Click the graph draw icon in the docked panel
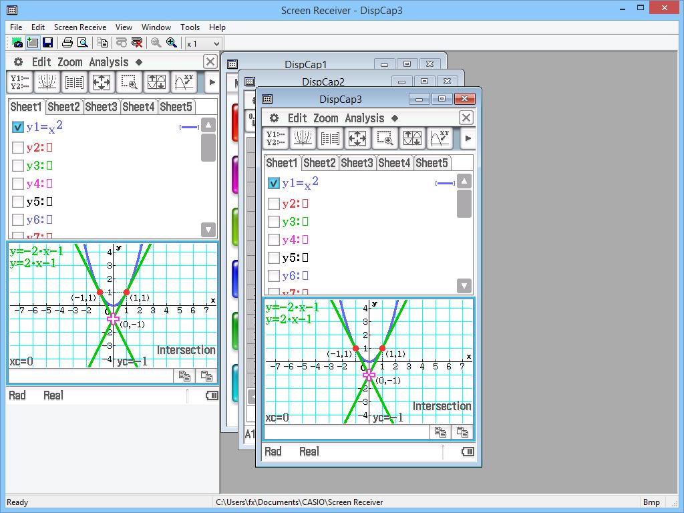Screen dimensions: 684x513 (47, 82)
